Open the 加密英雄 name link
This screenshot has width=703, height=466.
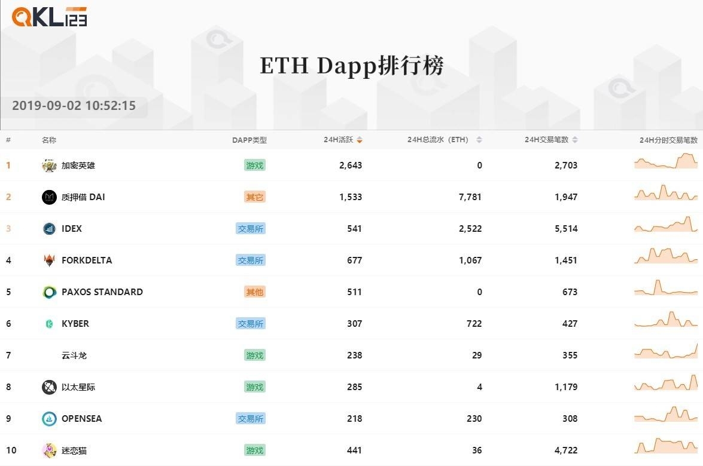point(78,165)
